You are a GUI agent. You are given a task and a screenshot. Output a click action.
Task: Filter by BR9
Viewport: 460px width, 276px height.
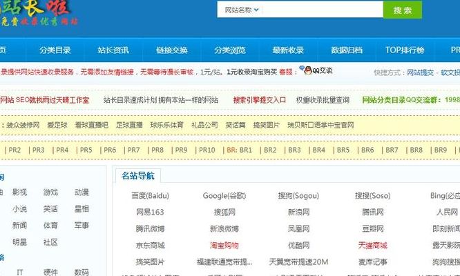[x=441, y=150]
